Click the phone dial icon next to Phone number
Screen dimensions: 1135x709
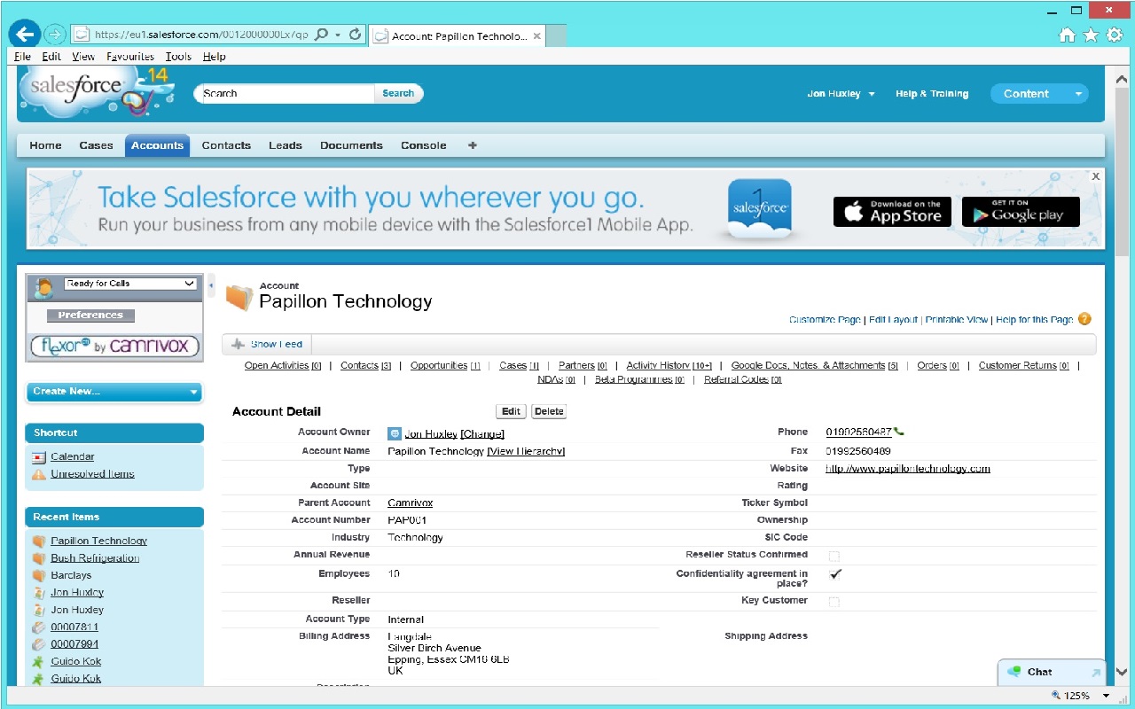[x=899, y=432]
